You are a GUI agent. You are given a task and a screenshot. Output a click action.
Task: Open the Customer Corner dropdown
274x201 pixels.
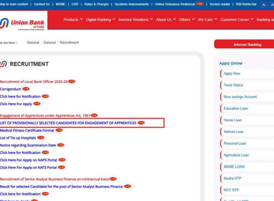[x=237, y=19]
